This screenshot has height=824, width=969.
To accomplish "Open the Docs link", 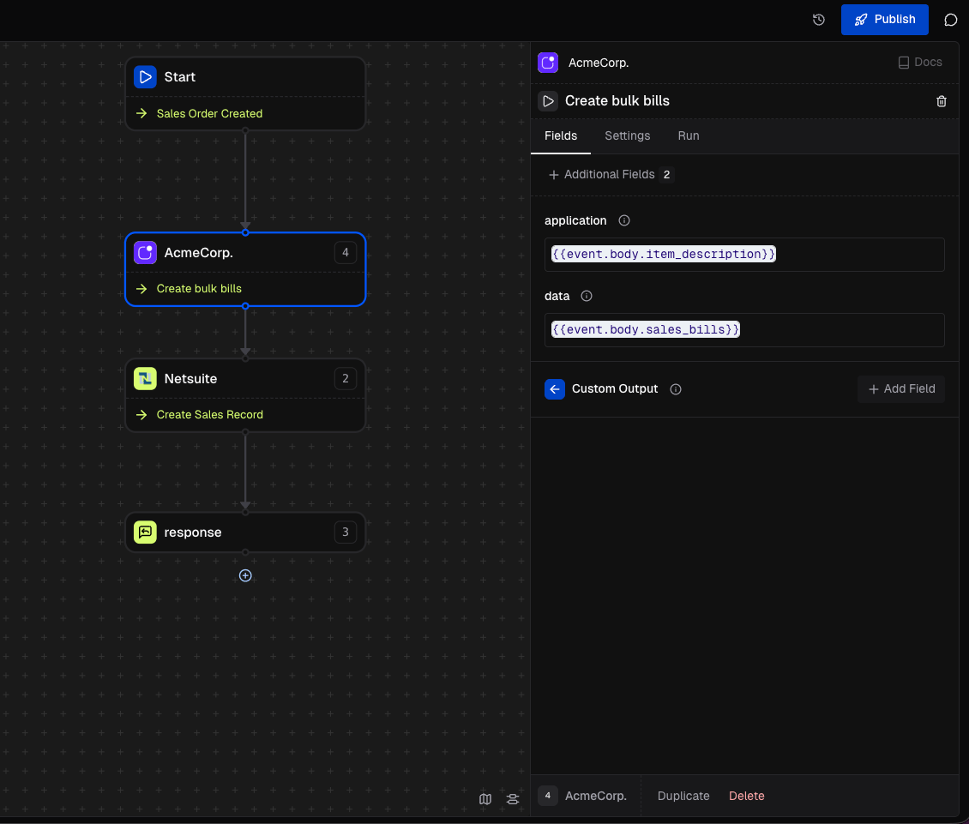I will tap(920, 63).
